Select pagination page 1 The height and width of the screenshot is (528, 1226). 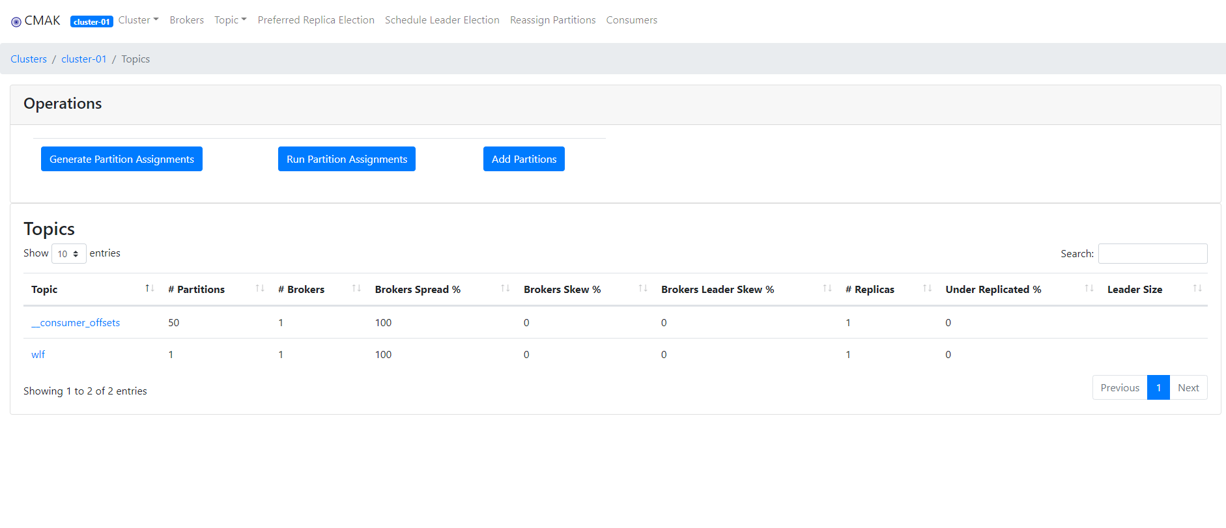point(1158,387)
